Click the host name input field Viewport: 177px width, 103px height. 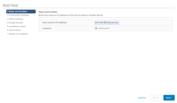(107, 23)
